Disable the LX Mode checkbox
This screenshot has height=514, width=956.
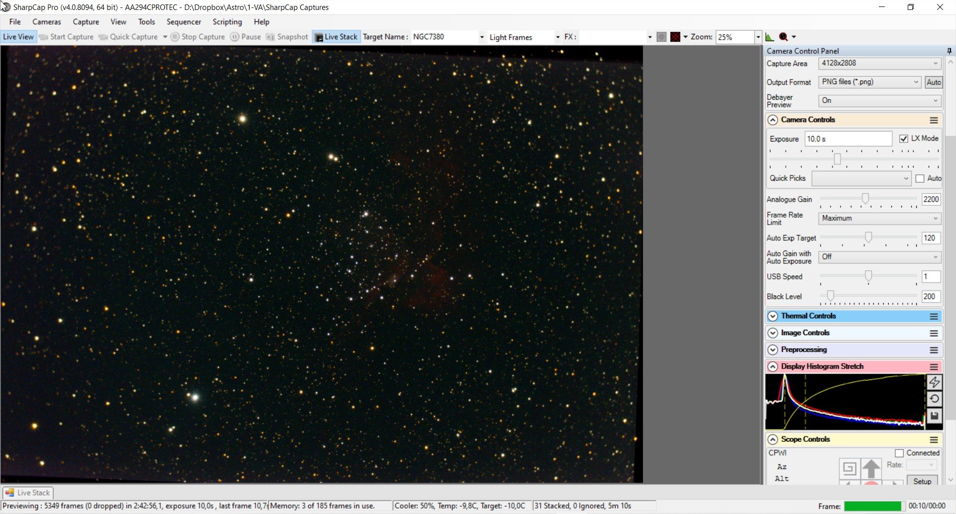pos(904,138)
